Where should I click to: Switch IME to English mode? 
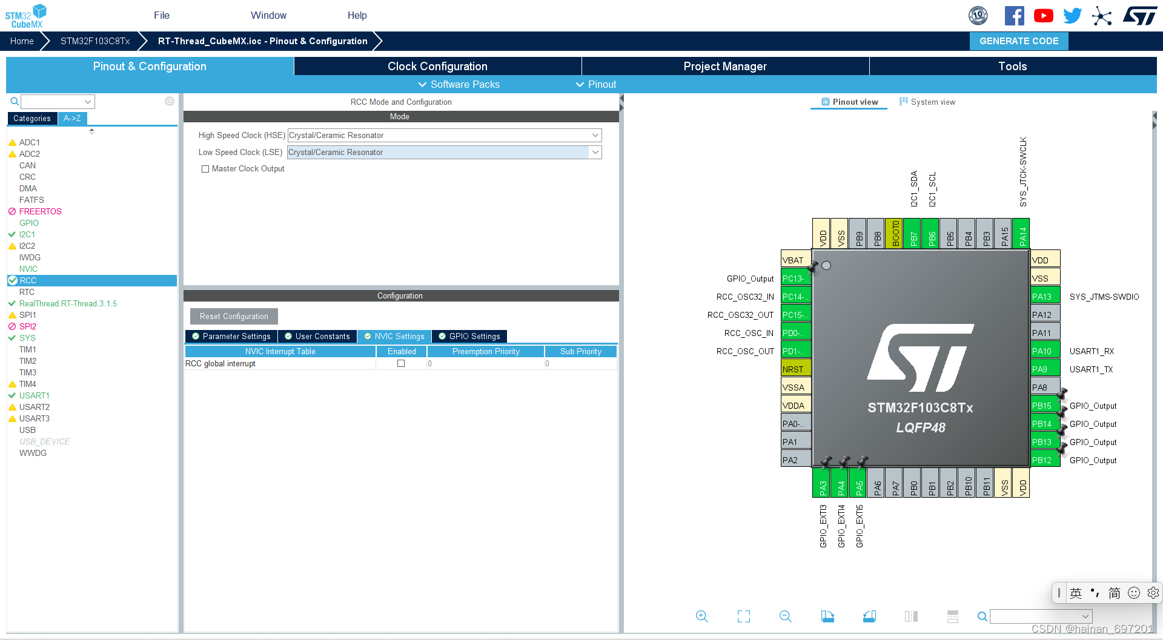pyautogui.click(x=1076, y=593)
